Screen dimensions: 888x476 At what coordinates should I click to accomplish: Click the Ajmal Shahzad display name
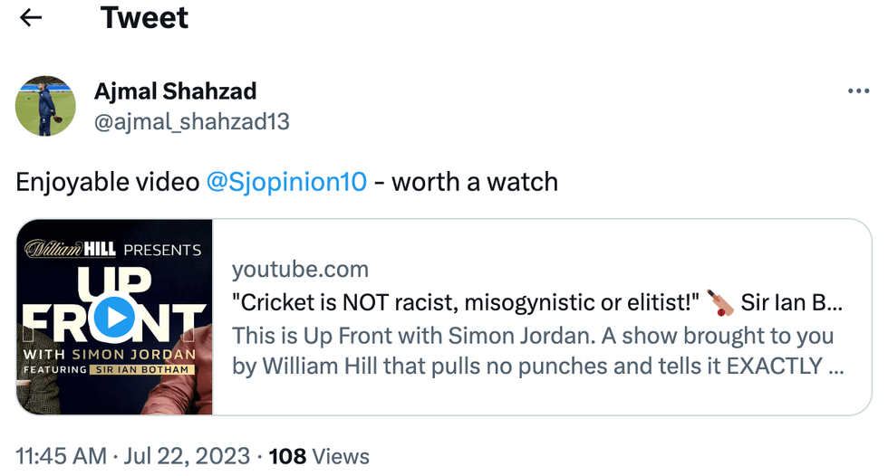click(175, 91)
